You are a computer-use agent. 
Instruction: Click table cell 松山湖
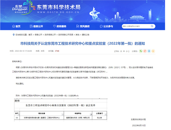tap(100, 118)
